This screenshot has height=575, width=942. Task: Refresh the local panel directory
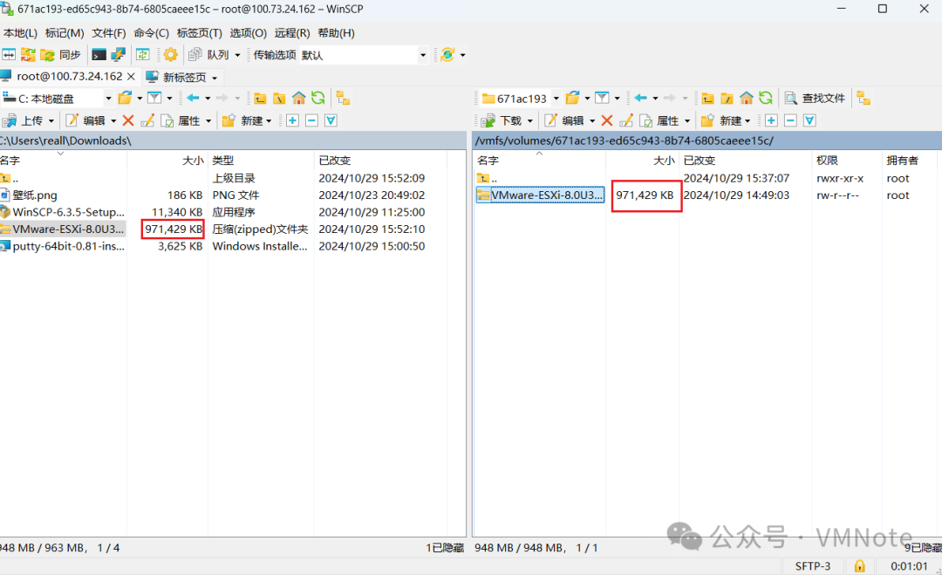pos(317,98)
